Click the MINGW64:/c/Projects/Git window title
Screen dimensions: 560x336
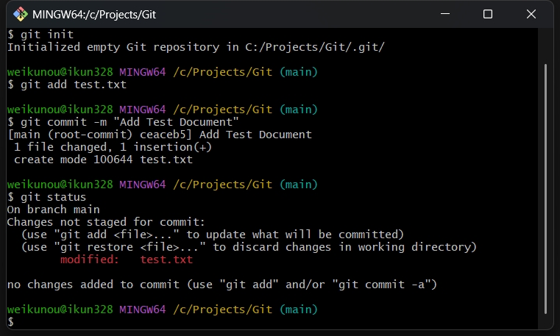[x=94, y=15]
